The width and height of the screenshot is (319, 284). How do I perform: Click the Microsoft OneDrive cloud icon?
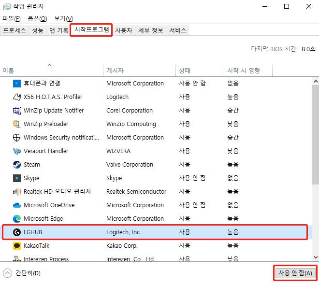click(x=17, y=205)
